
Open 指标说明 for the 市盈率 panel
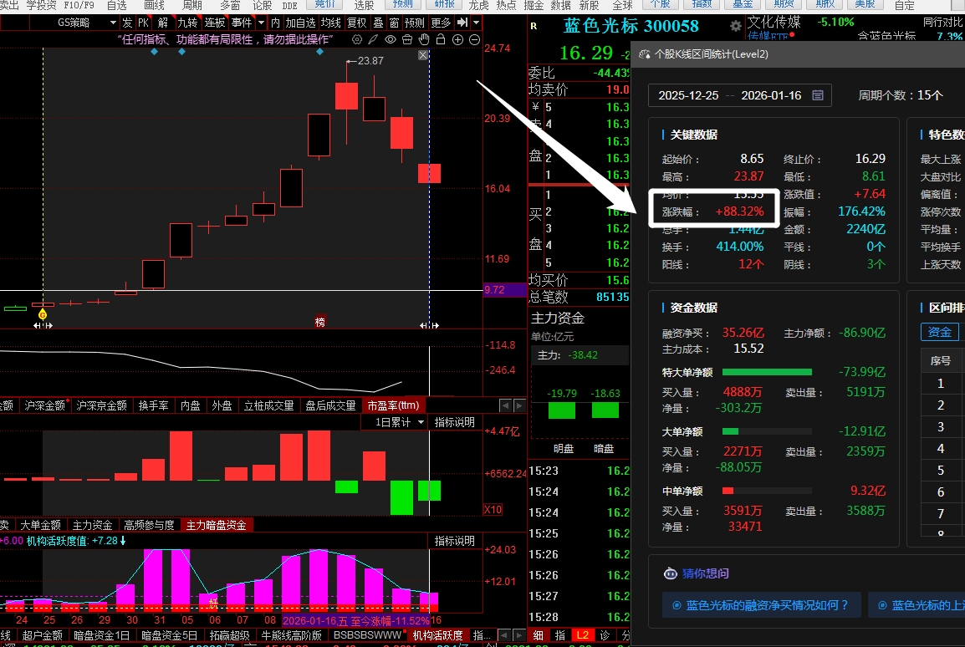(x=455, y=422)
